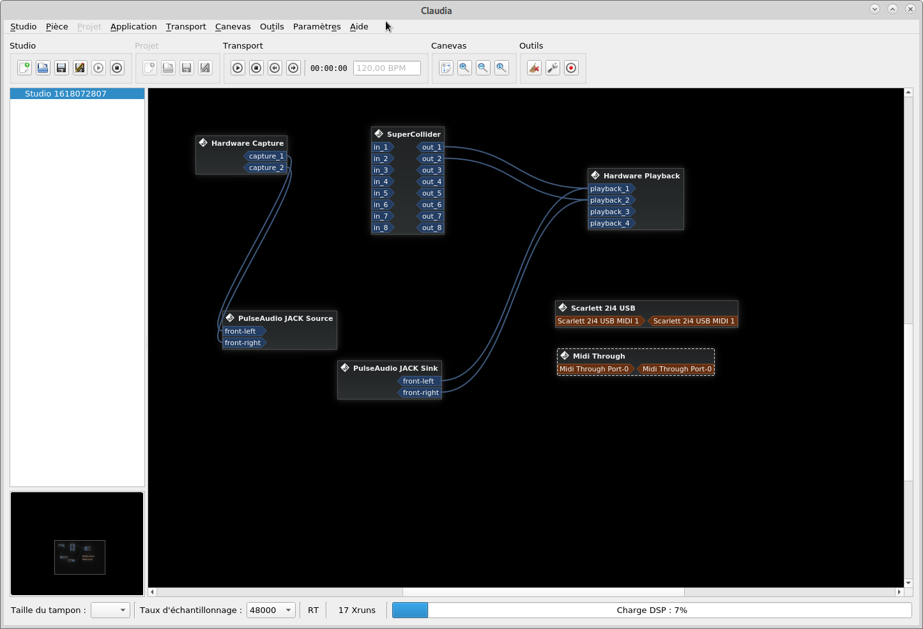Click the canvas zoom out icon
The height and width of the screenshot is (629, 923).
(x=483, y=68)
